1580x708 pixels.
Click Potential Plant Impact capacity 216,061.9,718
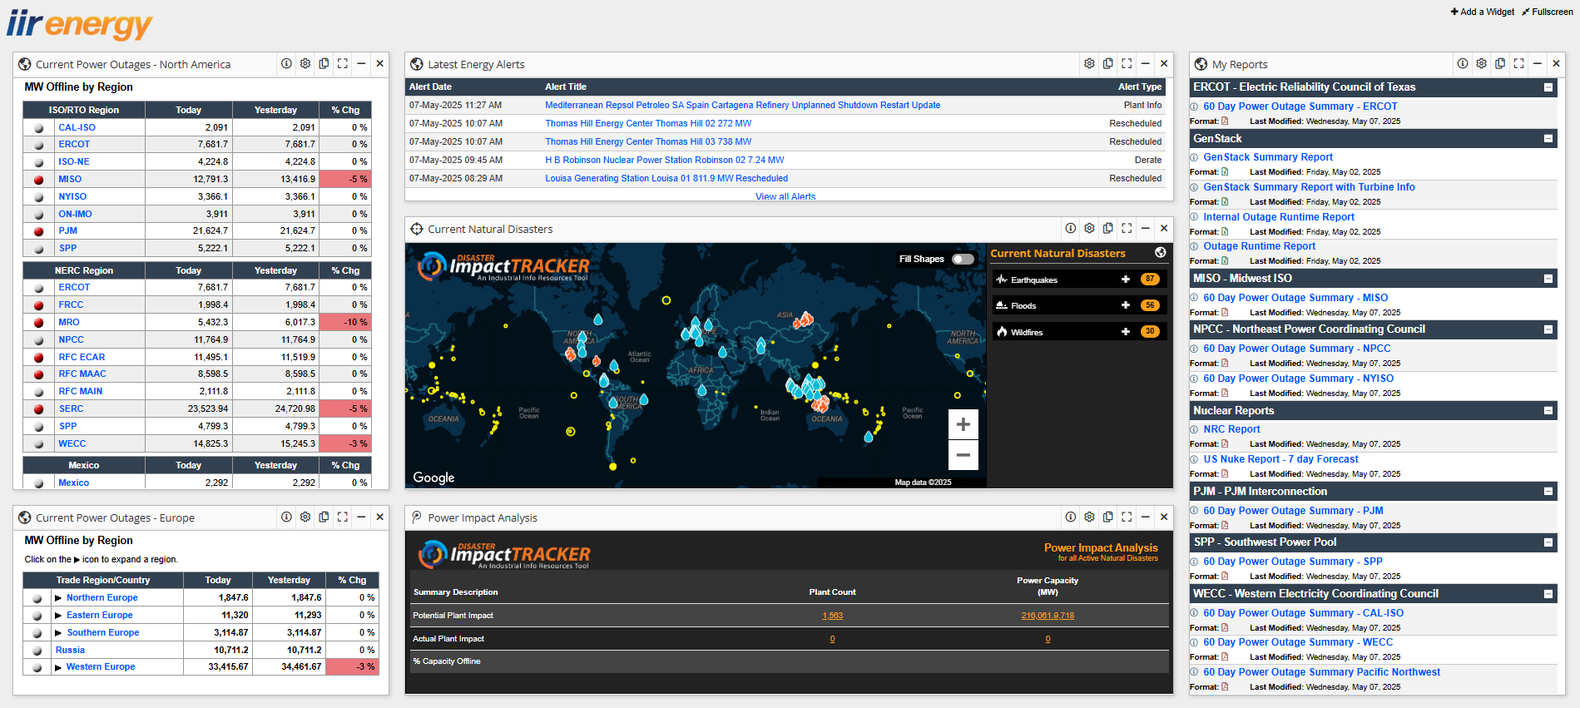tap(1048, 616)
